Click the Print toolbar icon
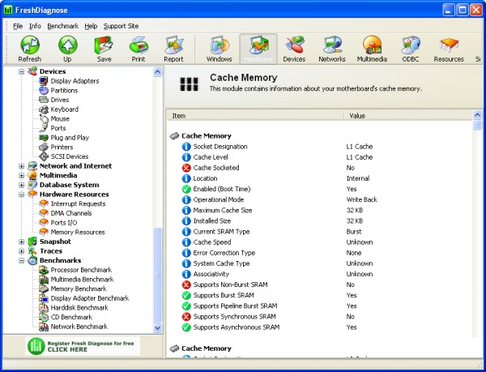486x372 pixels. click(139, 48)
